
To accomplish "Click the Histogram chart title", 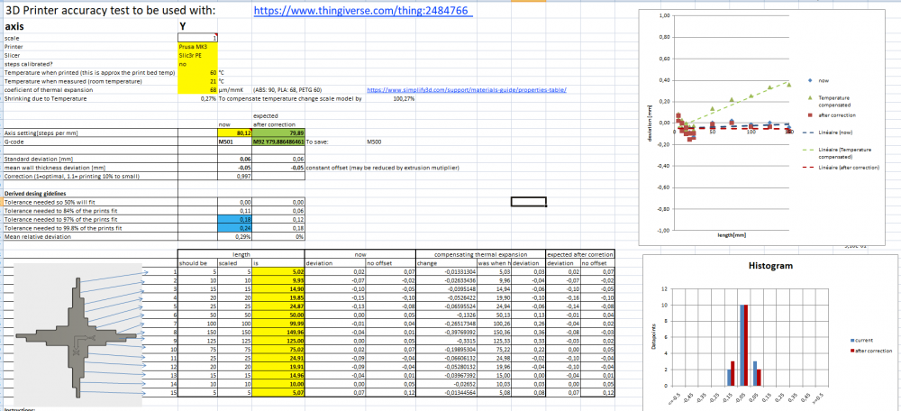I will coord(773,266).
